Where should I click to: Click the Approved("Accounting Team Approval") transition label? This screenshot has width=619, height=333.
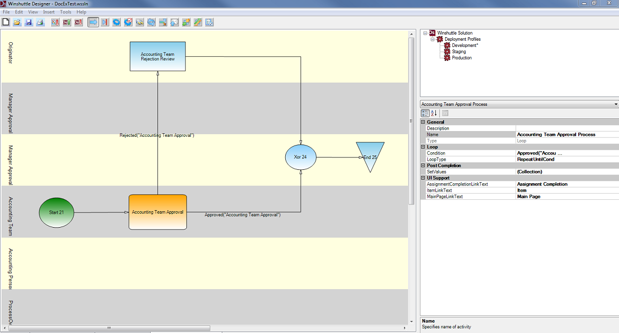(x=242, y=215)
